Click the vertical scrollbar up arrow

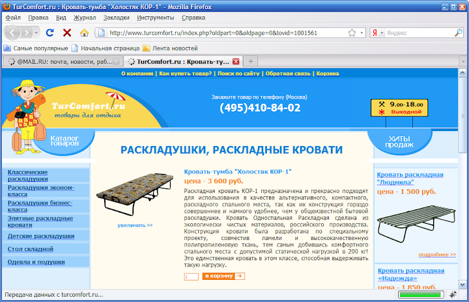pyautogui.click(x=462, y=73)
